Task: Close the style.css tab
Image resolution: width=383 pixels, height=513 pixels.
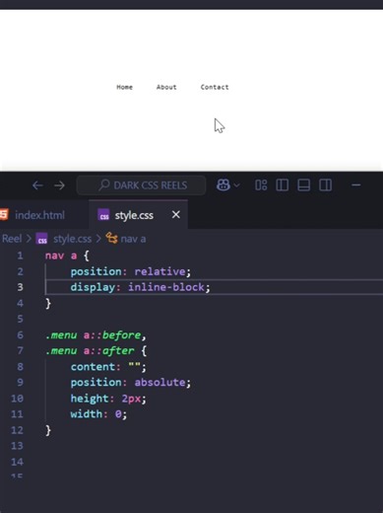Action: [176, 215]
